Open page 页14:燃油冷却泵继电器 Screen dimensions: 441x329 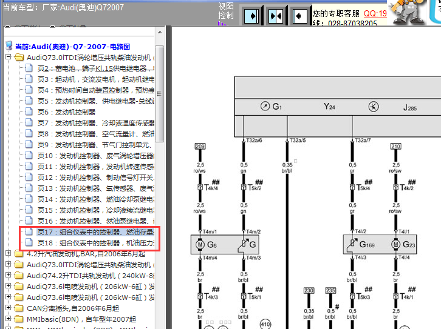click(x=95, y=199)
